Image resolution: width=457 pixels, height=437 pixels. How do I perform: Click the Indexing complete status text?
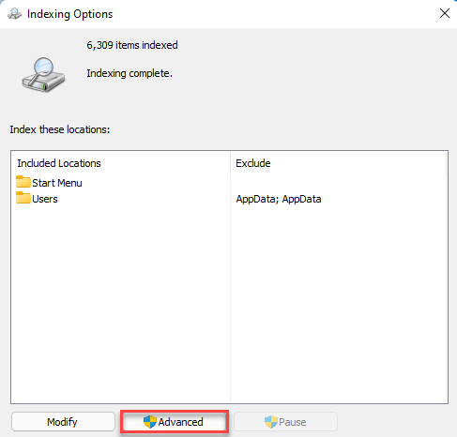(129, 73)
